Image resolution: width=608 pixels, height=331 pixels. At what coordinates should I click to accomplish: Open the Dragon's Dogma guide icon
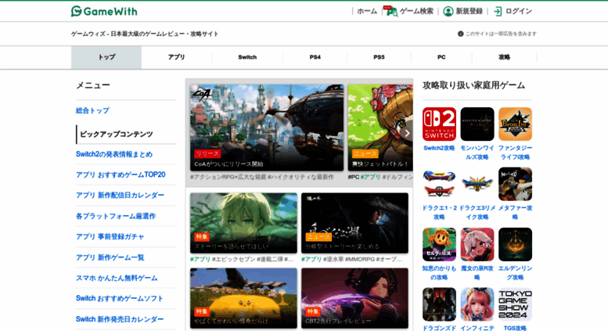[439, 304]
